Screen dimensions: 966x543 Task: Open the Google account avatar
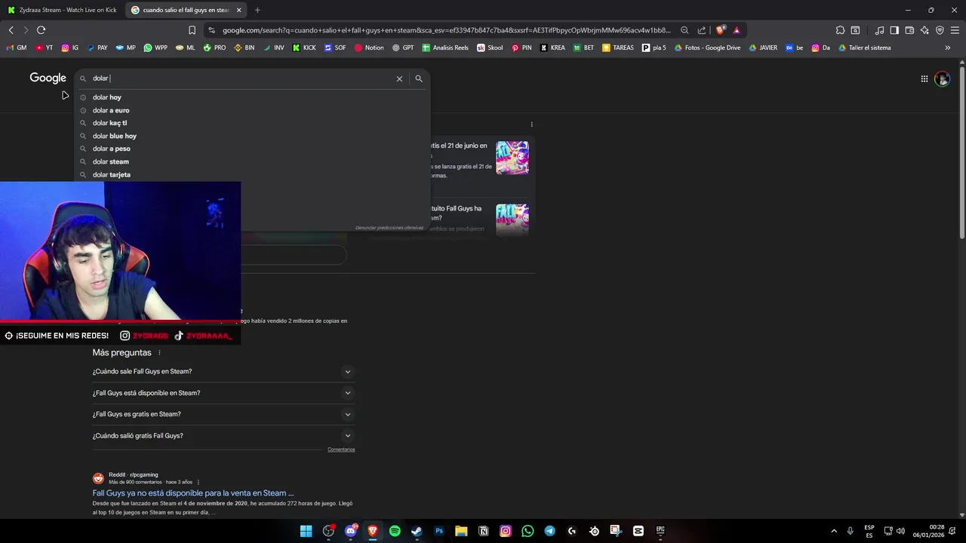coord(942,78)
